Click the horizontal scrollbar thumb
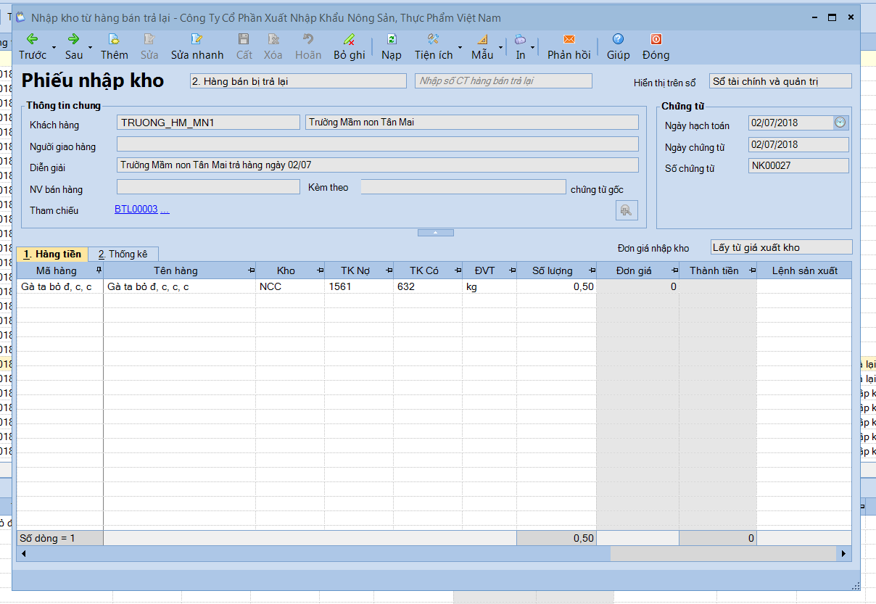 724,553
